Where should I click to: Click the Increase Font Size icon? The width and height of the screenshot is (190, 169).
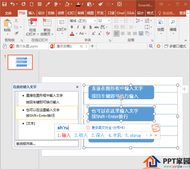pos(93,33)
